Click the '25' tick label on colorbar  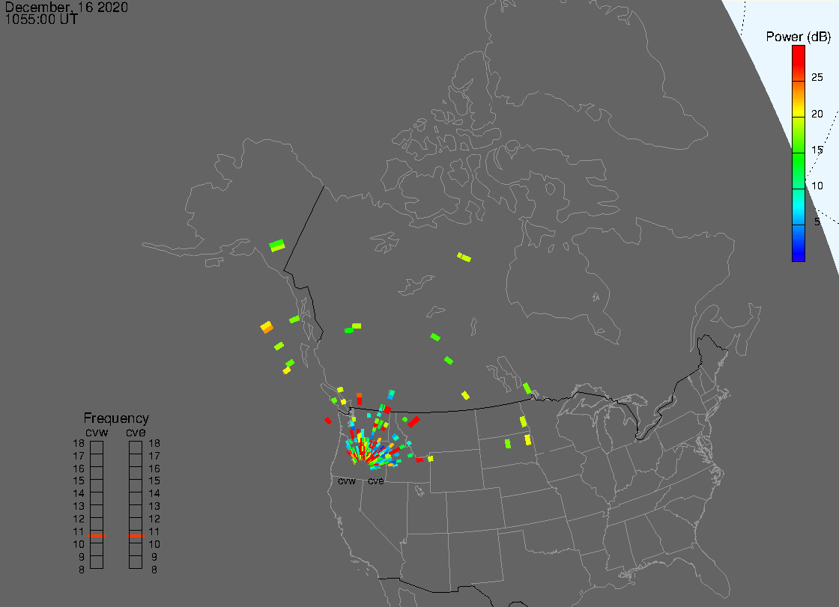coord(817,77)
